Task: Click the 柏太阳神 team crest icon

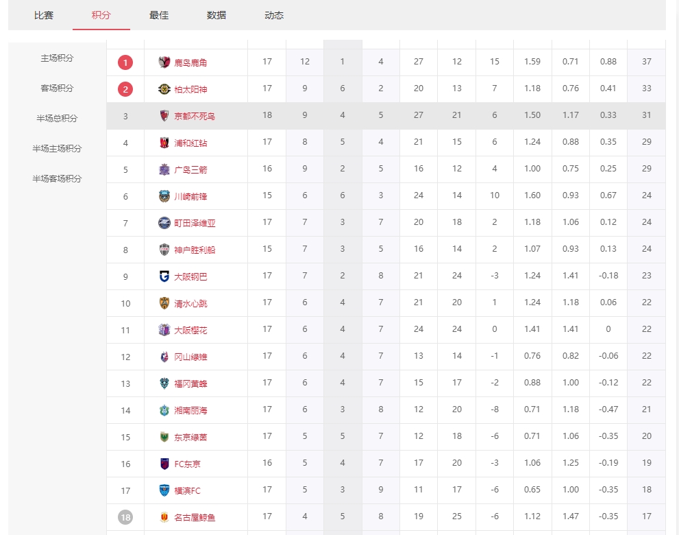Action: (164, 89)
